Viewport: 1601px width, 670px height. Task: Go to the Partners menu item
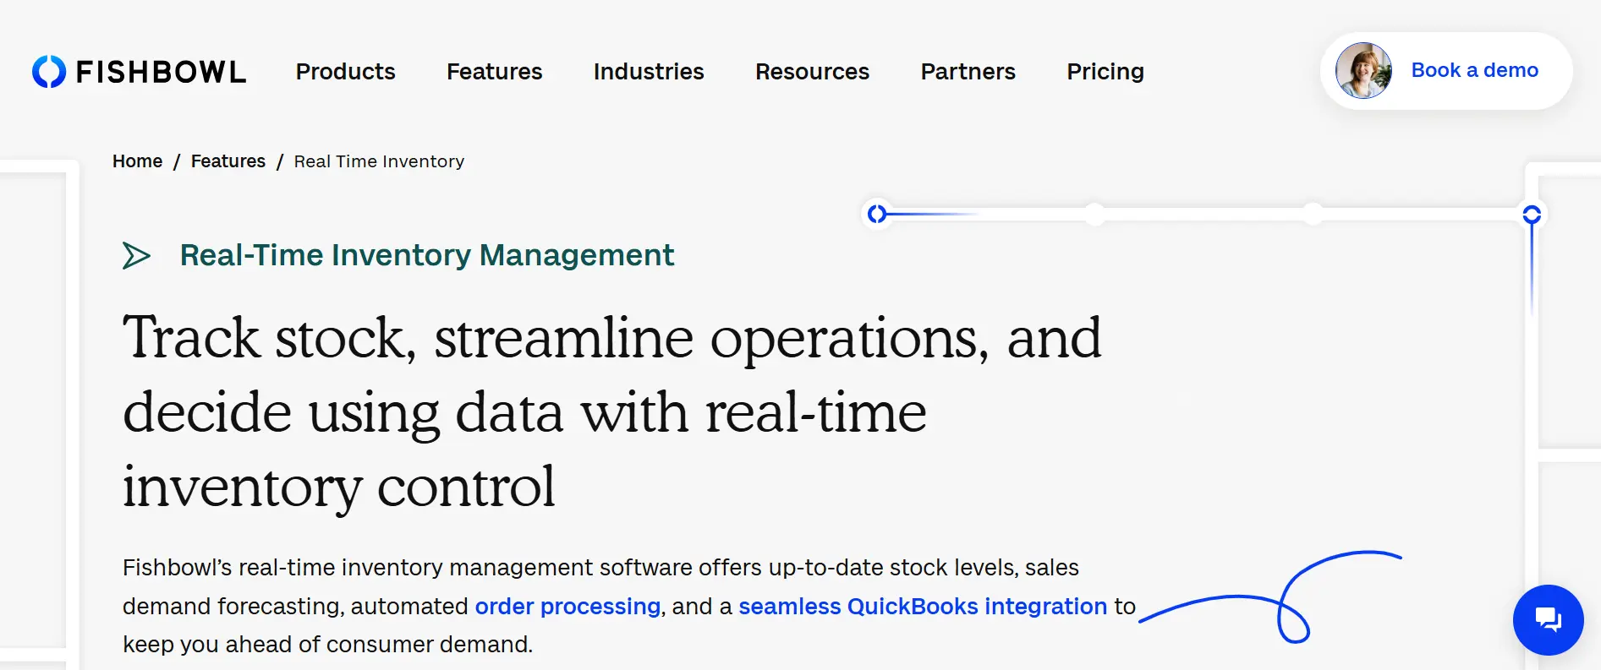(968, 72)
